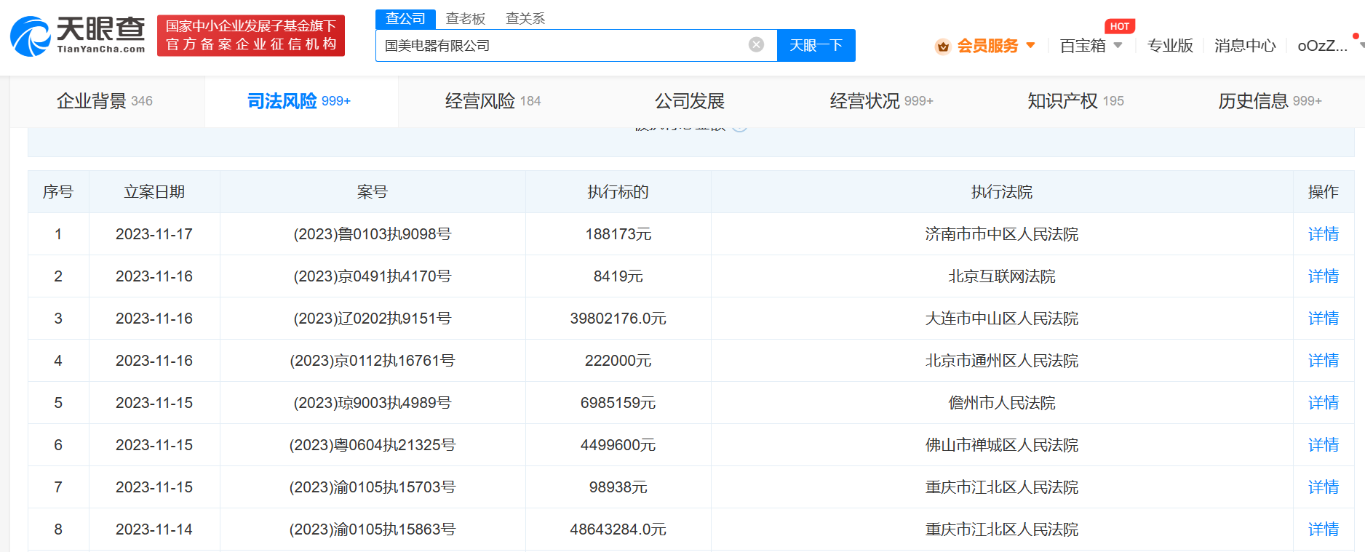Click the red official institution banner
The height and width of the screenshot is (552, 1365).
tap(251, 36)
